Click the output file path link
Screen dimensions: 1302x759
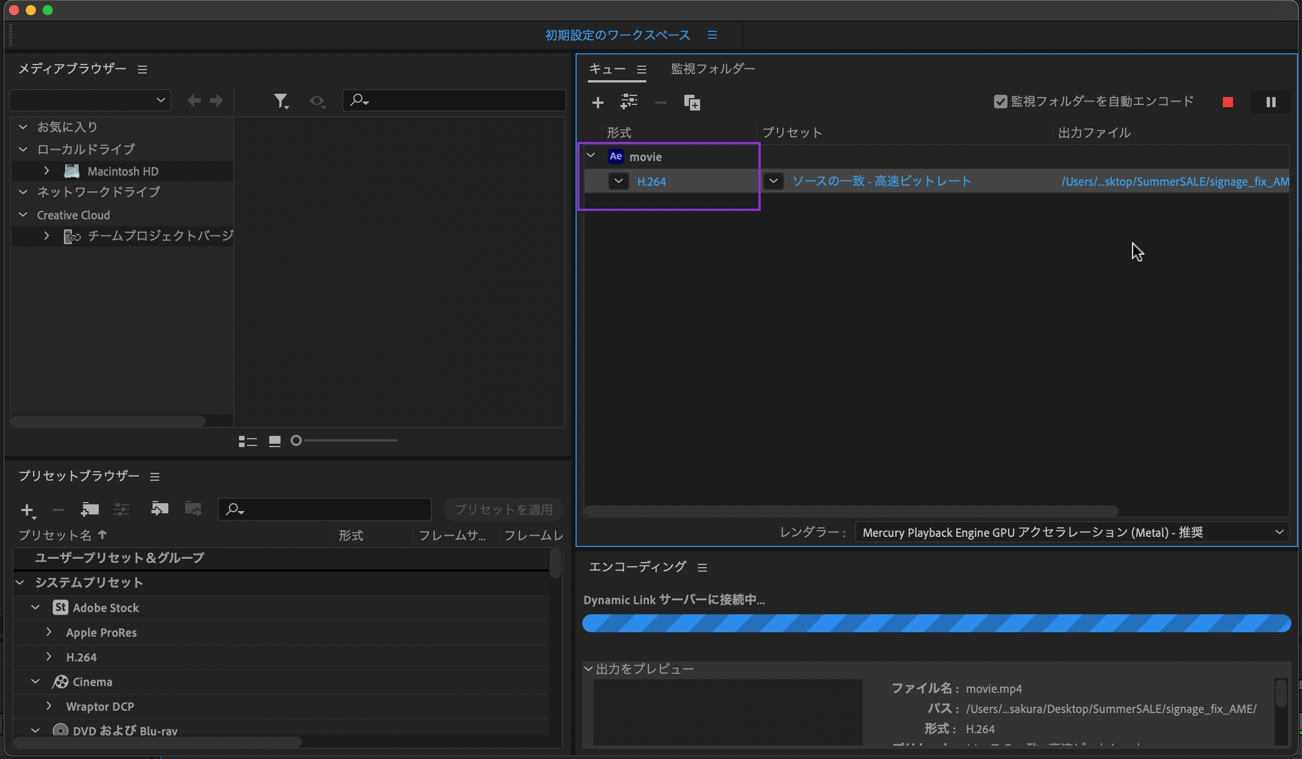[1175, 182]
